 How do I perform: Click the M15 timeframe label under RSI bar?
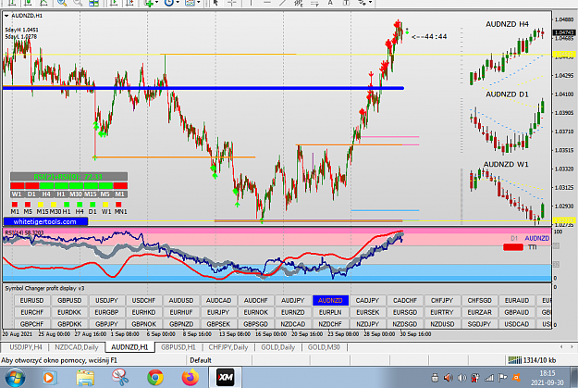pyautogui.click(x=91, y=194)
